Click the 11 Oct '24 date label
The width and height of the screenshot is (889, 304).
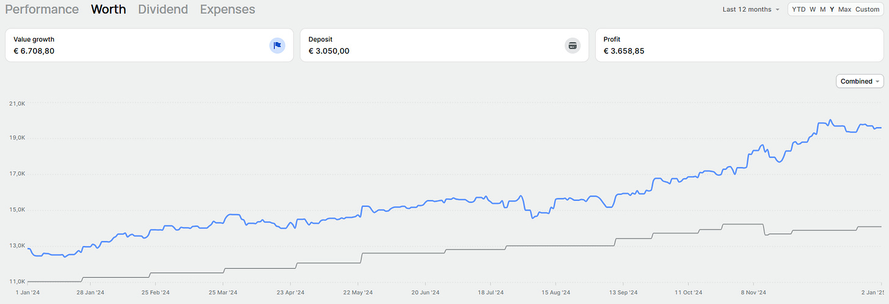point(688,292)
